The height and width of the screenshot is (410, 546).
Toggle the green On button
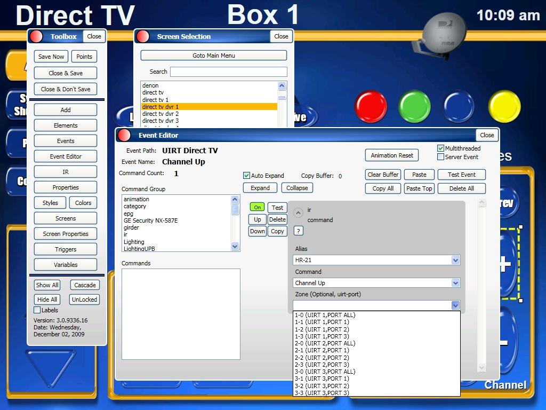pos(258,208)
